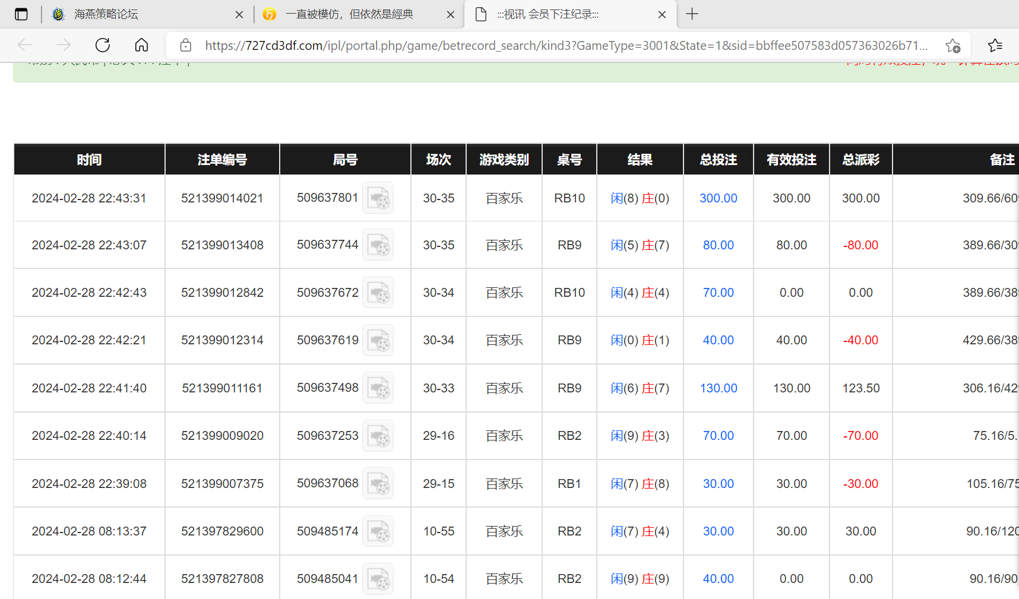Open the 40.00 bet for order 521399012314
Screen dimensions: 1019x599
[x=719, y=340]
